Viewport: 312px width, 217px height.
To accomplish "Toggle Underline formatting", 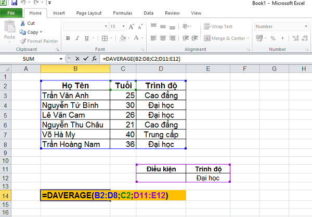I will pos(86,38).
